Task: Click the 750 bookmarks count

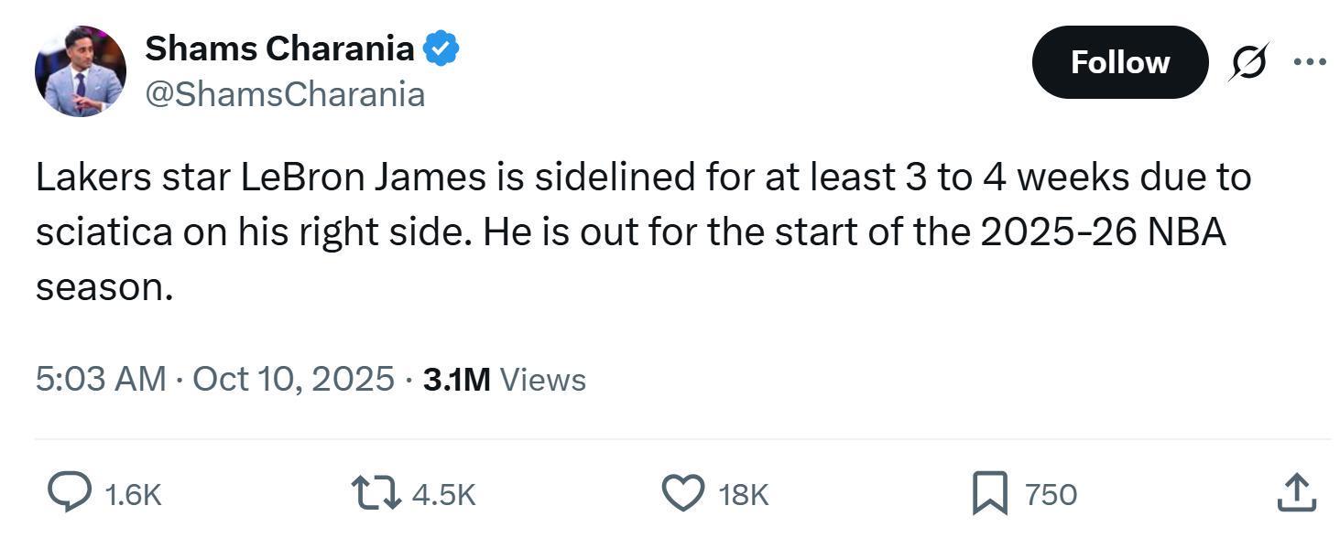Action: click(x=1051, y=495)
